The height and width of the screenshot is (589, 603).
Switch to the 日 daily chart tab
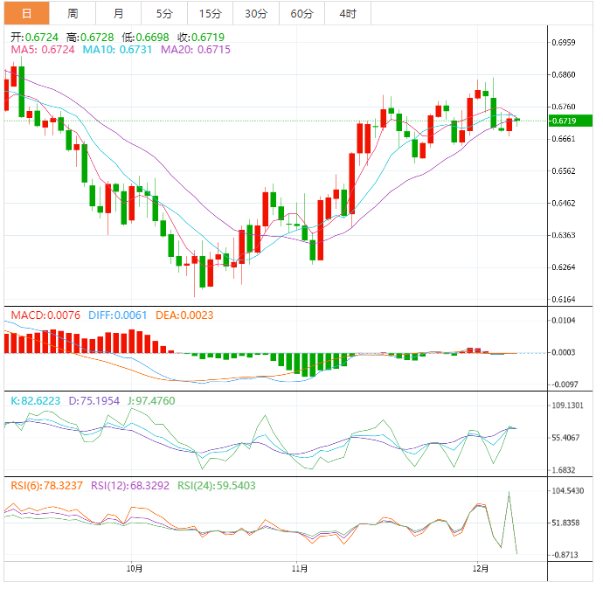coord(26,13)
